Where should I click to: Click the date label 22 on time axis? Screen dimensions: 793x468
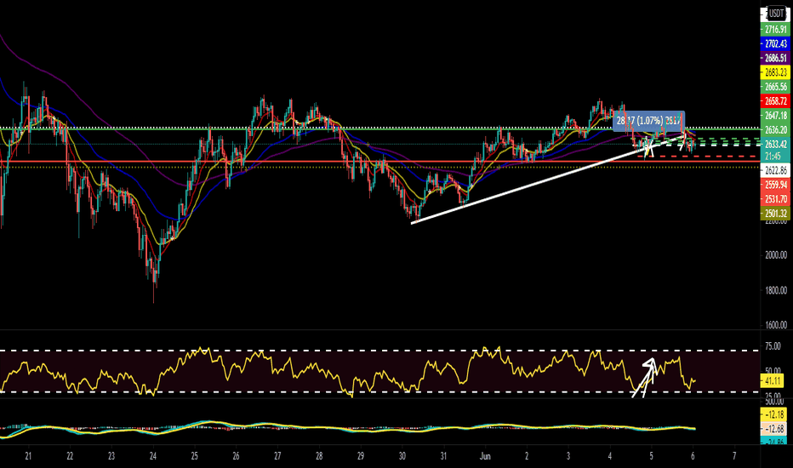coord(70,456)
